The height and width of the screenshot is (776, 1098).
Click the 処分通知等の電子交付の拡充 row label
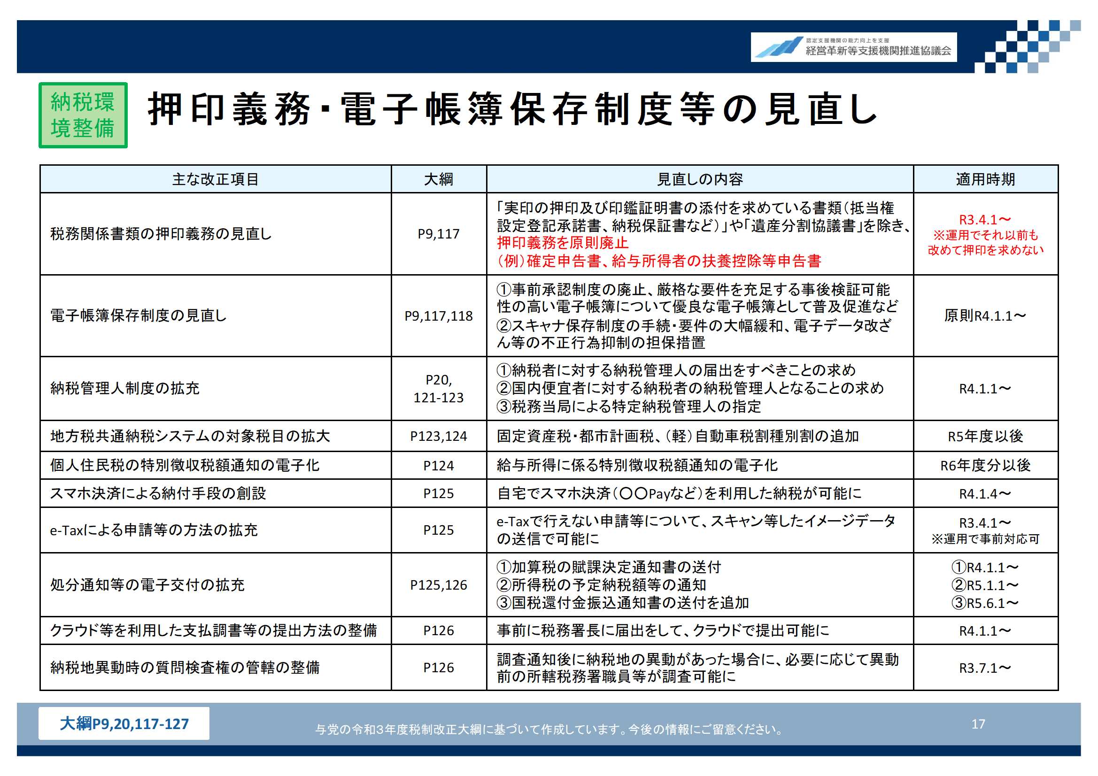pos(147,585)
